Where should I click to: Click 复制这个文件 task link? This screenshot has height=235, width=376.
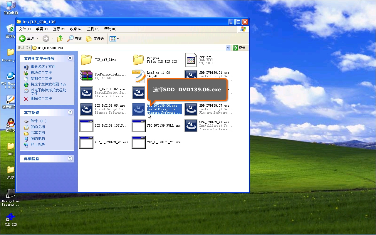point(41,78)
